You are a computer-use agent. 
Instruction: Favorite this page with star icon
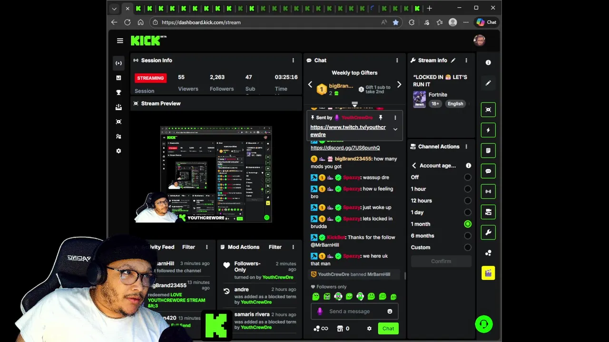pyautogui.click(x=395, y=22)
